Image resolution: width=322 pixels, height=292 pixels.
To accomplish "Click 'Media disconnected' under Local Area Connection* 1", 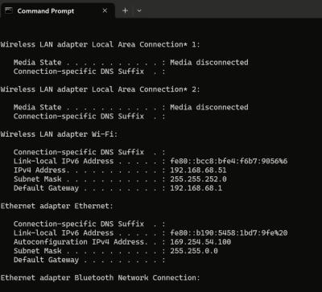I will [x=209, y=63].
